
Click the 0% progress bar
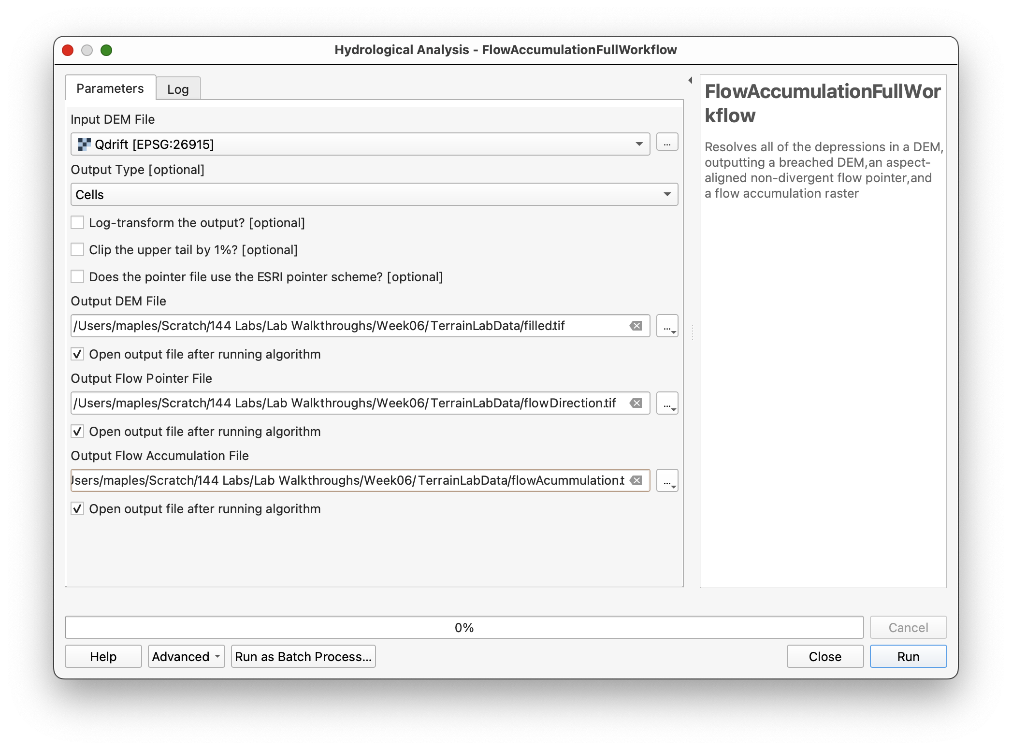[464, 627]
